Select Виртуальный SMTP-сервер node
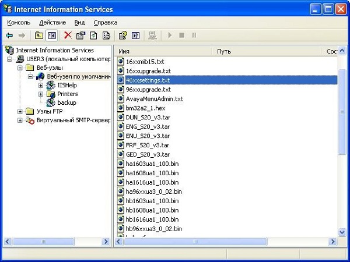350x262 pixels. [73, 120]
